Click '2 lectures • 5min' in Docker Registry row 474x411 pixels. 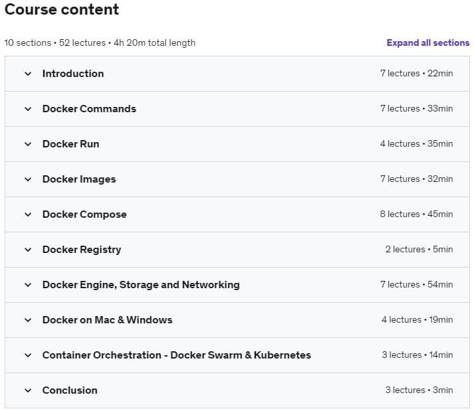[x=419, y=249]
